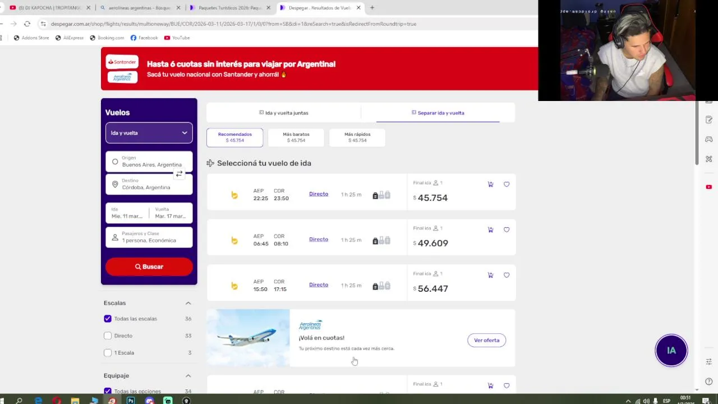Screen dimensions: 718x404
Task: Check the 'Directo' escalas filter
Action: [108, 336]
